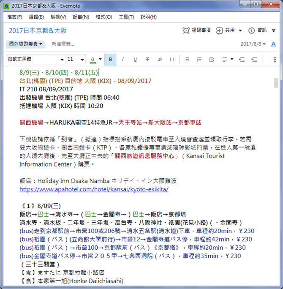The image size is (283, 289).
Task: Click the bus line mentioning 七条西洞院
Action: click(x=130, y=256)
